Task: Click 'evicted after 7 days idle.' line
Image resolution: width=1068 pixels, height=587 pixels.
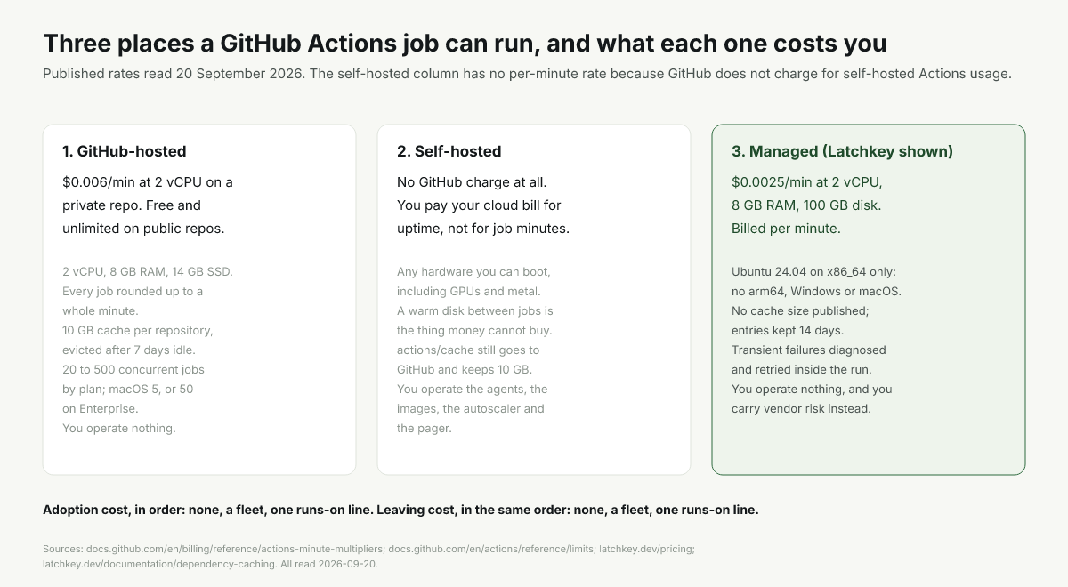Action: [x=128, y=350]
